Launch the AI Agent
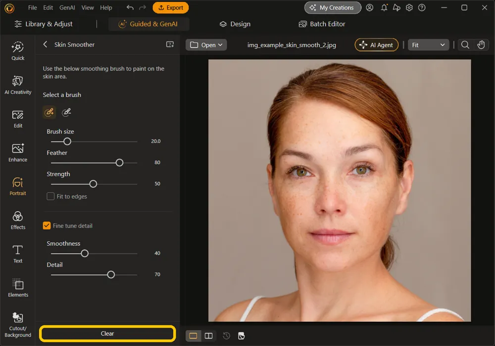Viewport: 495px width, 346px height. [377, 45]
